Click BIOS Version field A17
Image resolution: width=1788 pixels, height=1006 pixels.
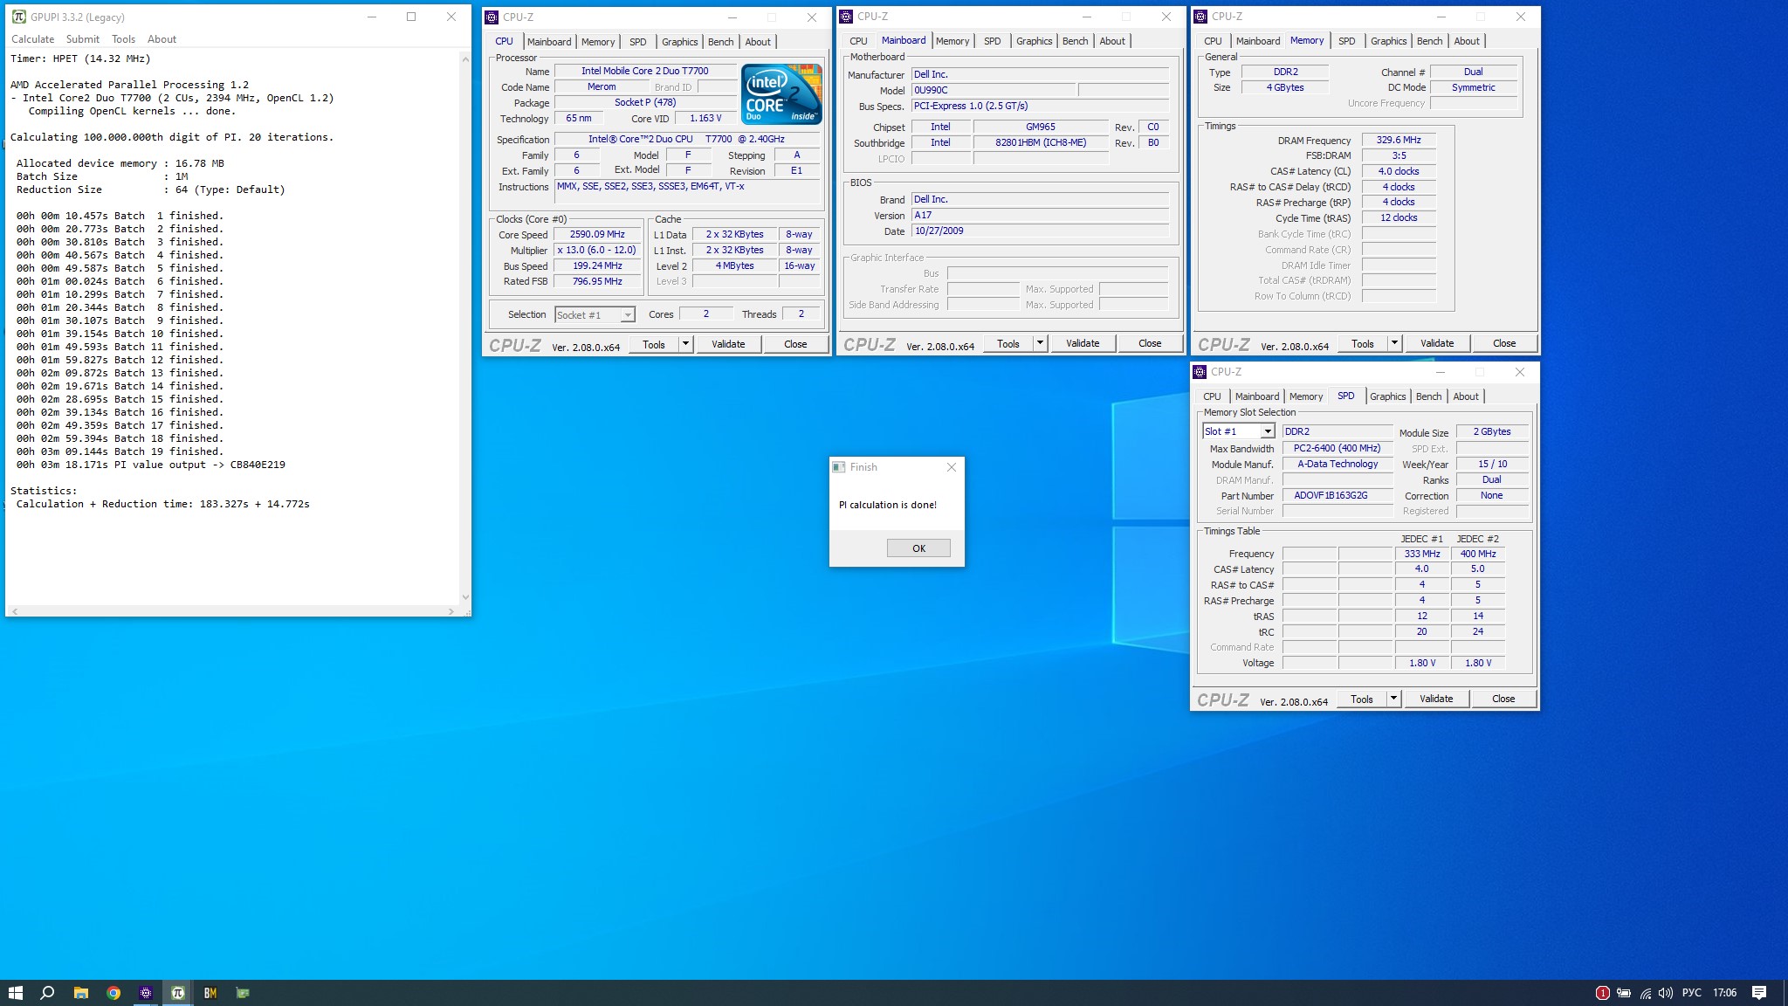(1040, 216)
